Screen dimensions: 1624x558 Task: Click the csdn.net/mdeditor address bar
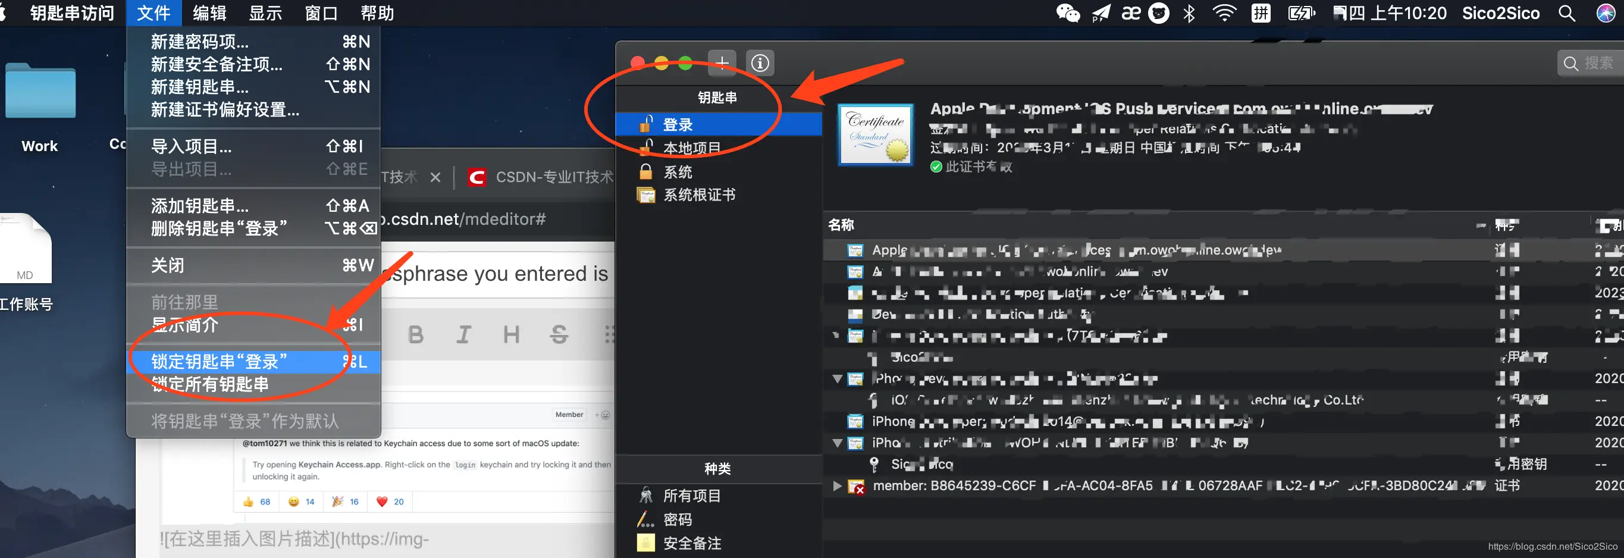click(x=498, y=219)
